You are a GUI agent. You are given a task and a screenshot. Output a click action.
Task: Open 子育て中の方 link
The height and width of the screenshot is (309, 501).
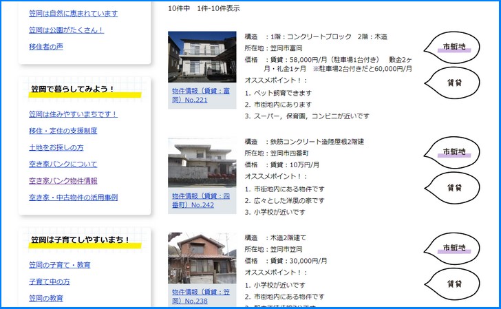pos(50,281)
